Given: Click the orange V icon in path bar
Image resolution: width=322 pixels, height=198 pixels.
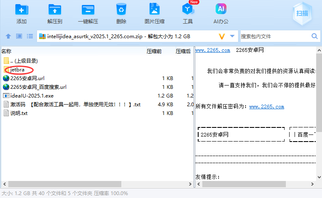Looking at the screenshot, I should coord(222,37).
